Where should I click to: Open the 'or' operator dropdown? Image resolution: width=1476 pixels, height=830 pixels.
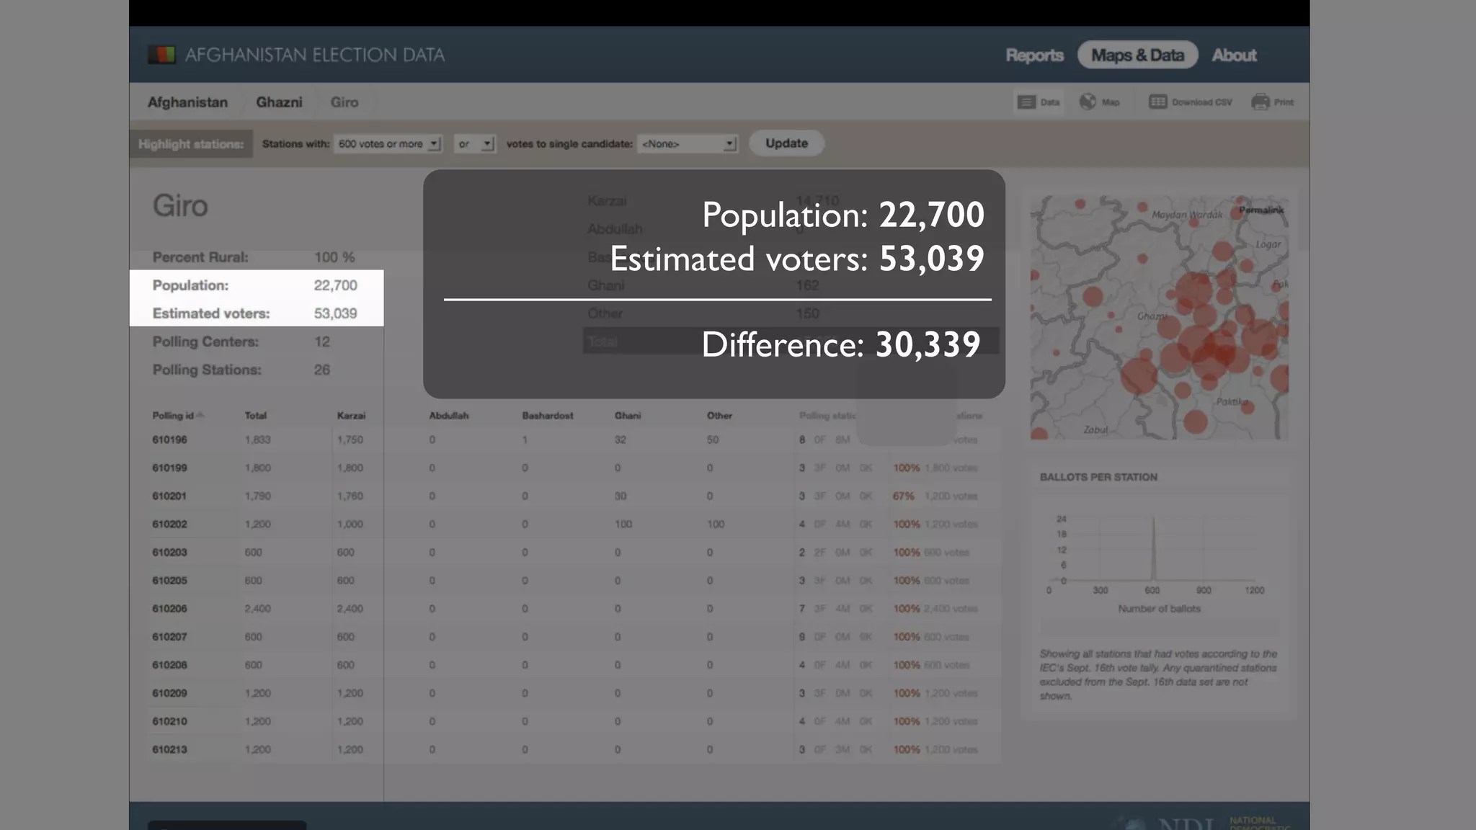pyautogui.click(x=474, y=144)
